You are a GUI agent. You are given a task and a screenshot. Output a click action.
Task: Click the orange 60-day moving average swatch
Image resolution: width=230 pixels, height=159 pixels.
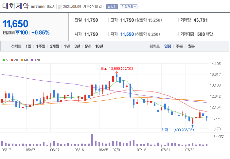[22, 60]
